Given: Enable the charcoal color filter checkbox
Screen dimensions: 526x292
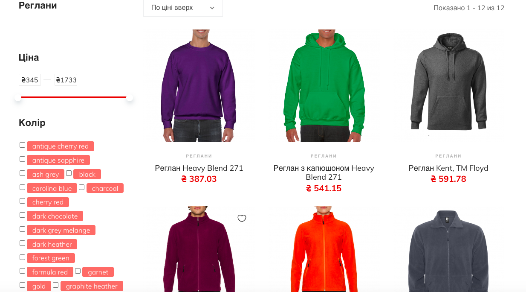Looking at the screenshot, I should tap(82, 187).
